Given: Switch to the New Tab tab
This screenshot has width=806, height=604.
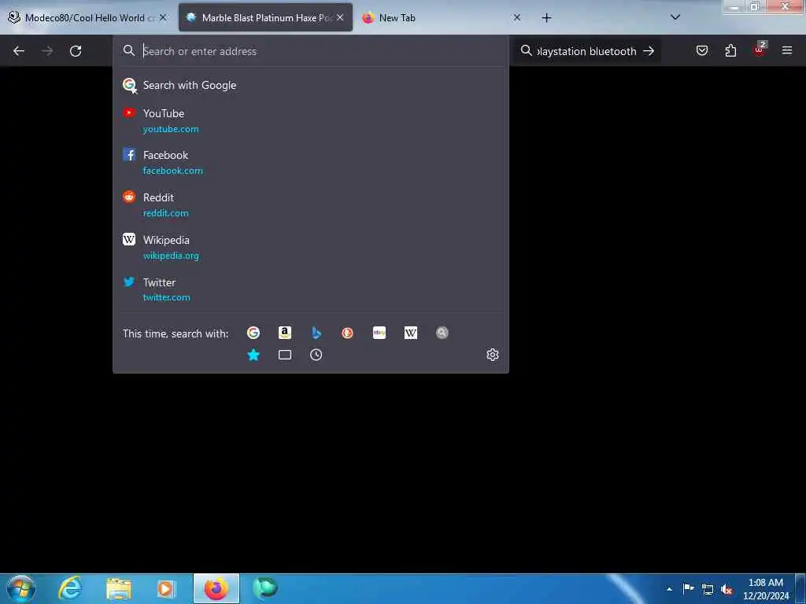Looking at the screenshot, I should point(442,17).
